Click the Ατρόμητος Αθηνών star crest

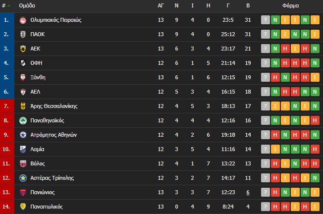(x=23, y=135)
